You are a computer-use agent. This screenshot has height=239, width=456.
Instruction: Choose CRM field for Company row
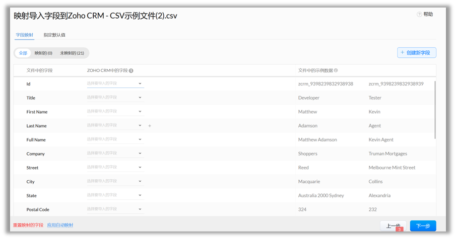coord(115,154)
